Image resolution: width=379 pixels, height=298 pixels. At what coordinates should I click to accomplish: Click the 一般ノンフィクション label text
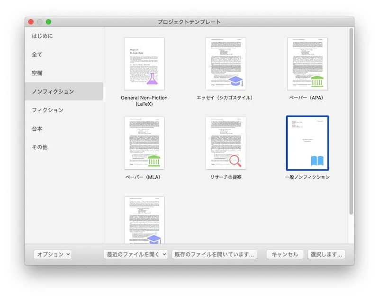tap(307, 177)
